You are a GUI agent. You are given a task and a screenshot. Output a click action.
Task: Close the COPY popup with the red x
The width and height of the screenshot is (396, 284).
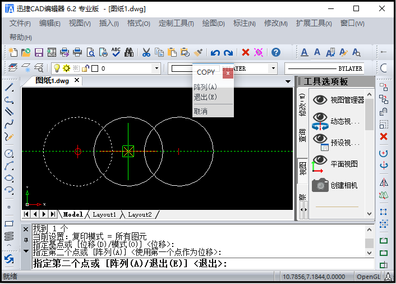click(x=228, y=74)
